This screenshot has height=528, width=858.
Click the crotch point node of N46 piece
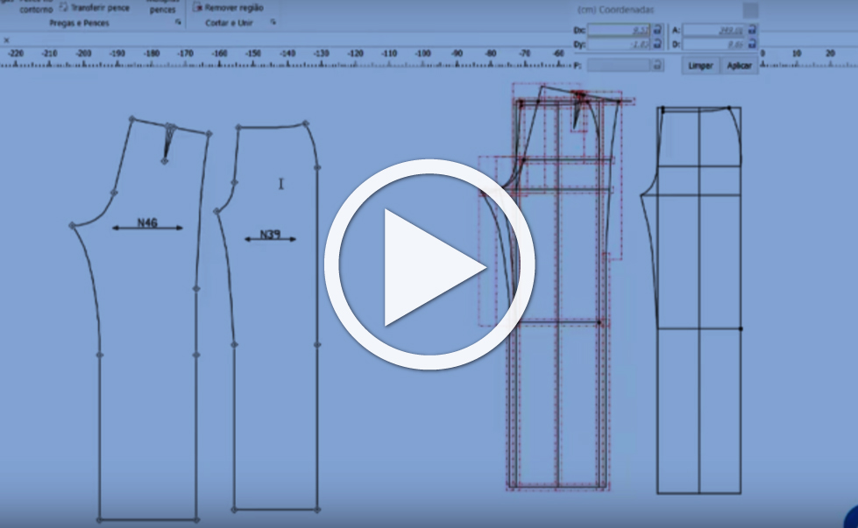point(72,225)
